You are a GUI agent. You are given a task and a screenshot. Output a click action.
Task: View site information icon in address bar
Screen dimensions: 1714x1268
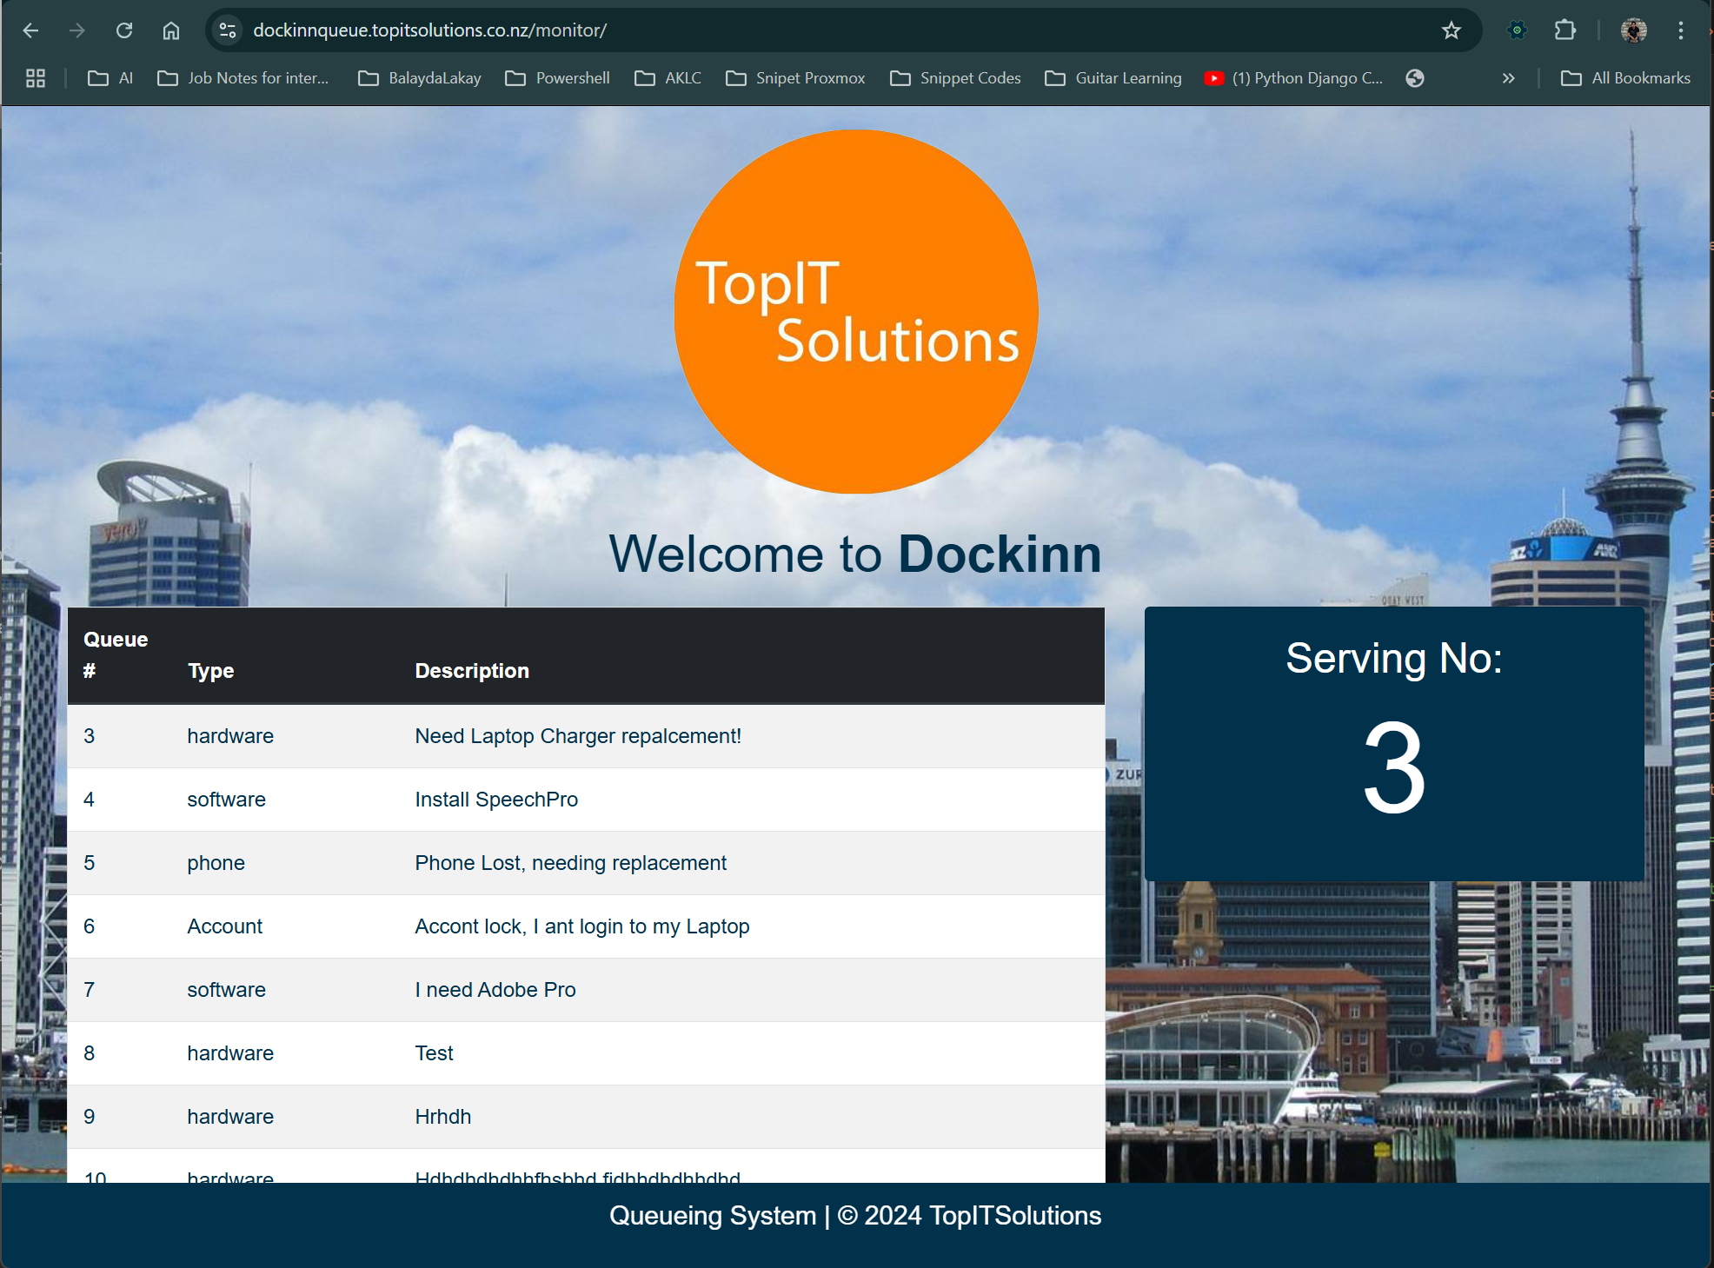coord(228,30)
